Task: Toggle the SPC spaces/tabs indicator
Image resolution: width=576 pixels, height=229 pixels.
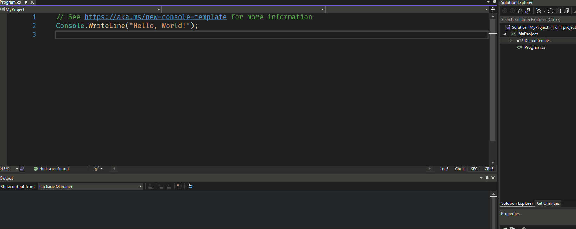Action: [x=474, y=169]
